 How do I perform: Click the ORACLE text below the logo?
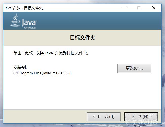[30, 28]
